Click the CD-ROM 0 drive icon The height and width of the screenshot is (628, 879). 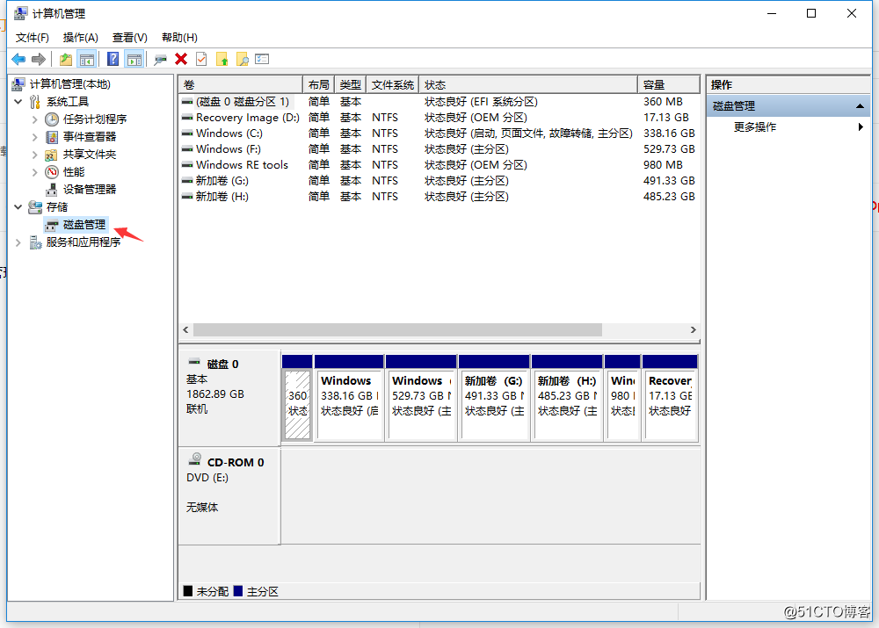(195, 459)
